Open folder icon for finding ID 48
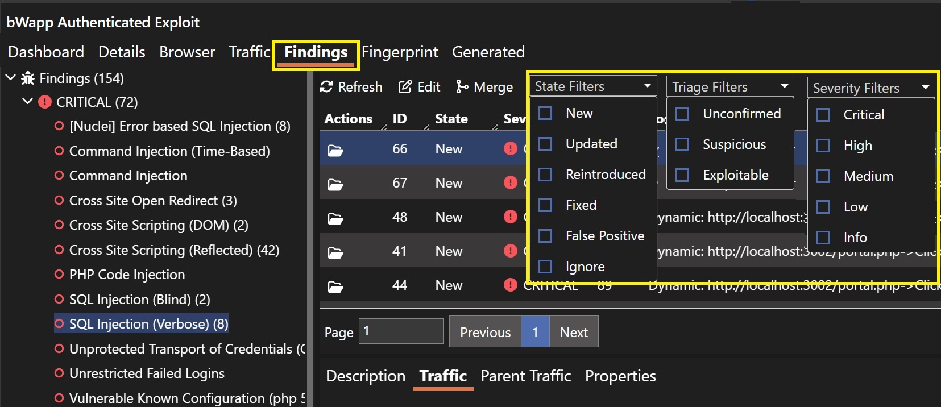This screenshot has width=941, height=407. pyautogui.click(x=335, y=218)
